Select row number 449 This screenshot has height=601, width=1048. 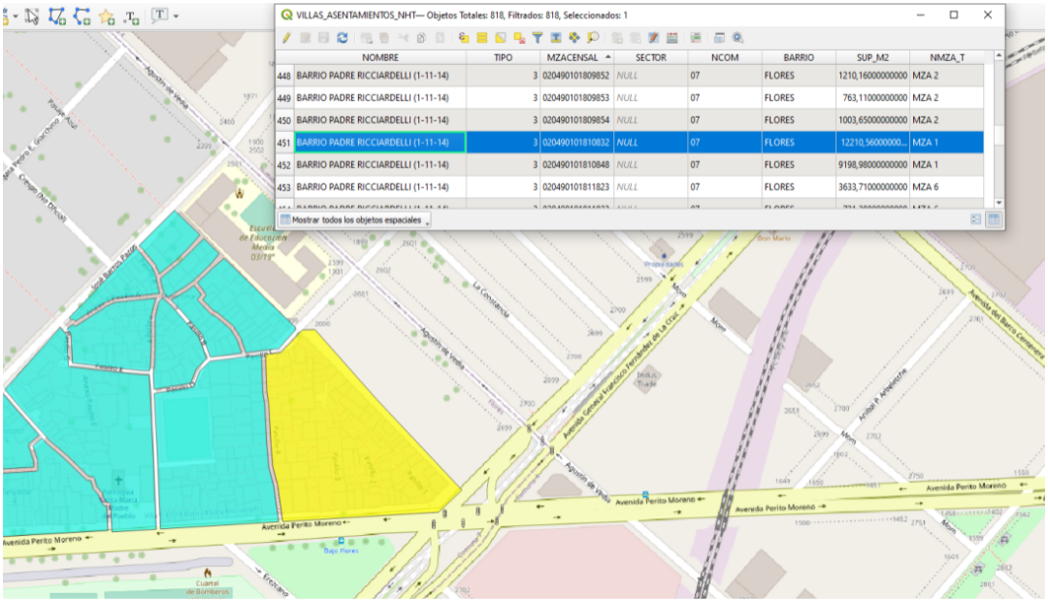coord(284,98)
